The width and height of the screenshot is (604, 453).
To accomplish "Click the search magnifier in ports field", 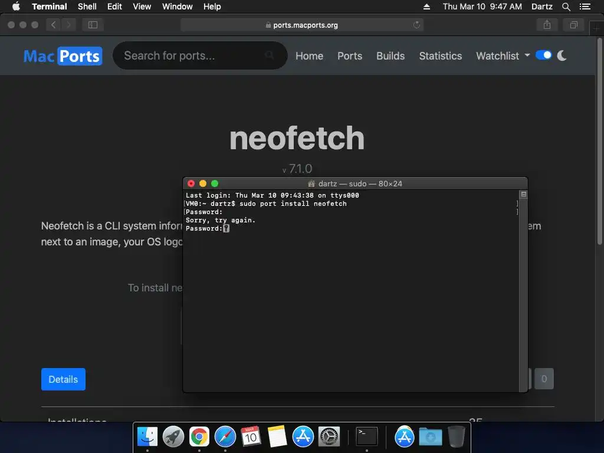I will point(269,55).
